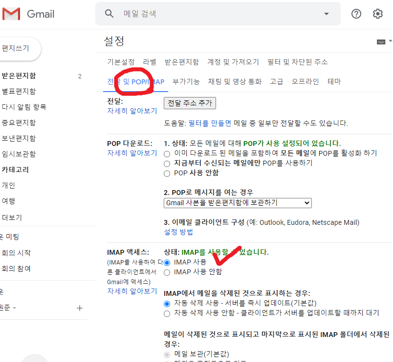Select 자동 삭제 사용 안함 radio
Viewport: 393px width, 362px height.
point(167,314)
